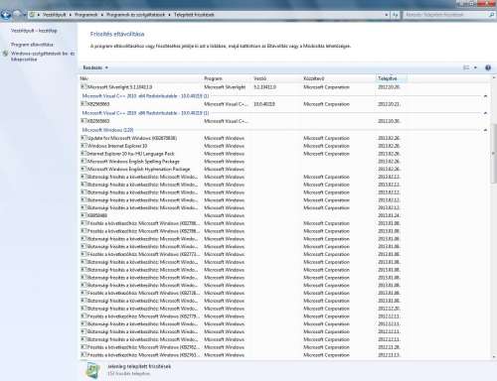Select the Programok és szolgáltatások breadcrumb
This screenshot has width=497, height=381.
[135, 15]
